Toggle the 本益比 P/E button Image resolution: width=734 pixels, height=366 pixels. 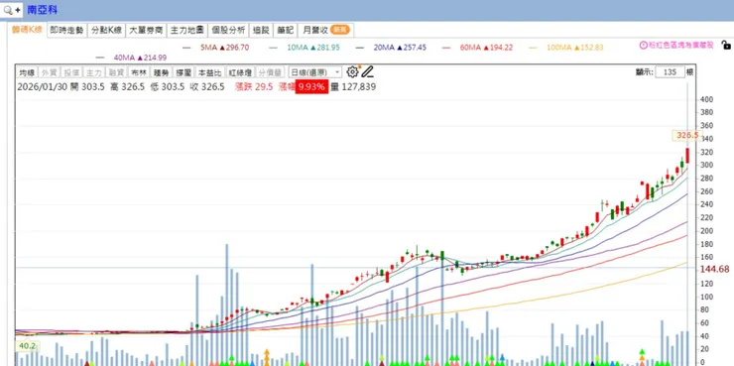click(209, 72)
